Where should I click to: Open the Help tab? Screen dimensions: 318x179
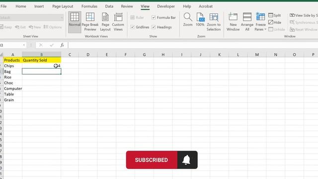tap(187, 6)
